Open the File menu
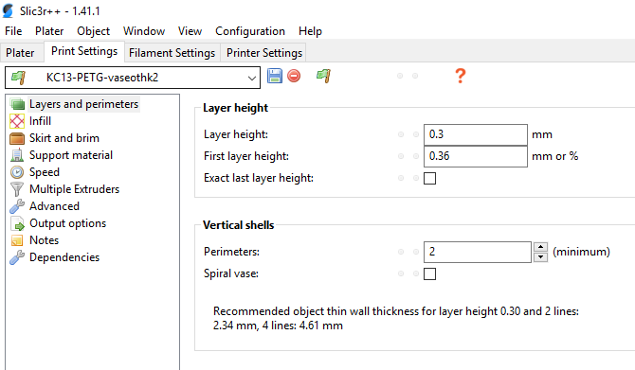Viewport: 635px width, 370px height. (13, 31)
